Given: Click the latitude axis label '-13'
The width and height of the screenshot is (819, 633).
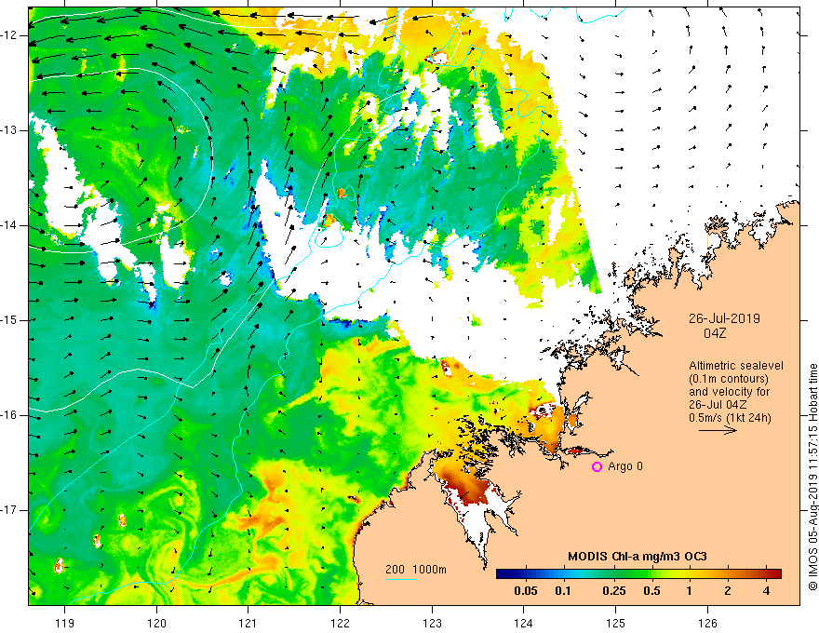Looking at the screenshot, I should coord(10,130).
